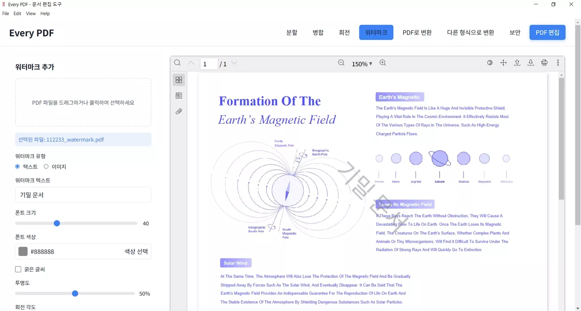This screenshot has width=581, height=311.
Task: Switch to the 병합 tab
Action: click(318, 33)
